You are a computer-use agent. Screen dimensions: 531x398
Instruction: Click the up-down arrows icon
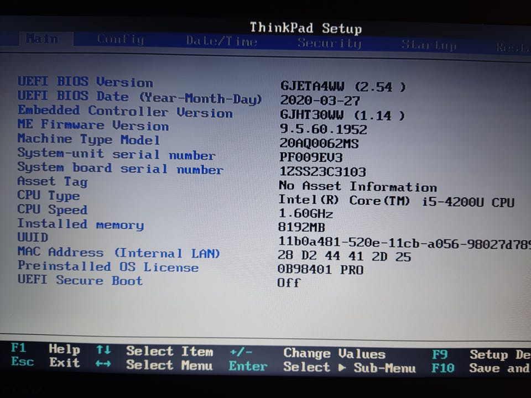click(103, 349)
